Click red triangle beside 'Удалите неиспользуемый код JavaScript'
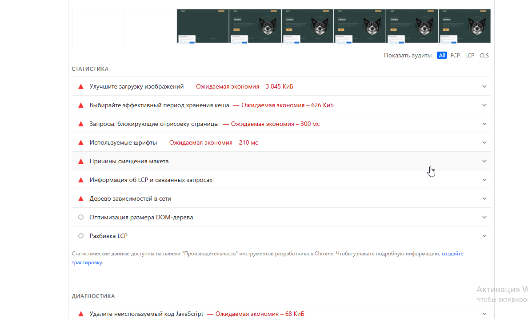The image size is (528, 319). click(81, 314)
